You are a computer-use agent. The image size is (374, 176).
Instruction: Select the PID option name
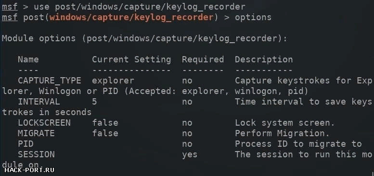(x=26, y=144)
